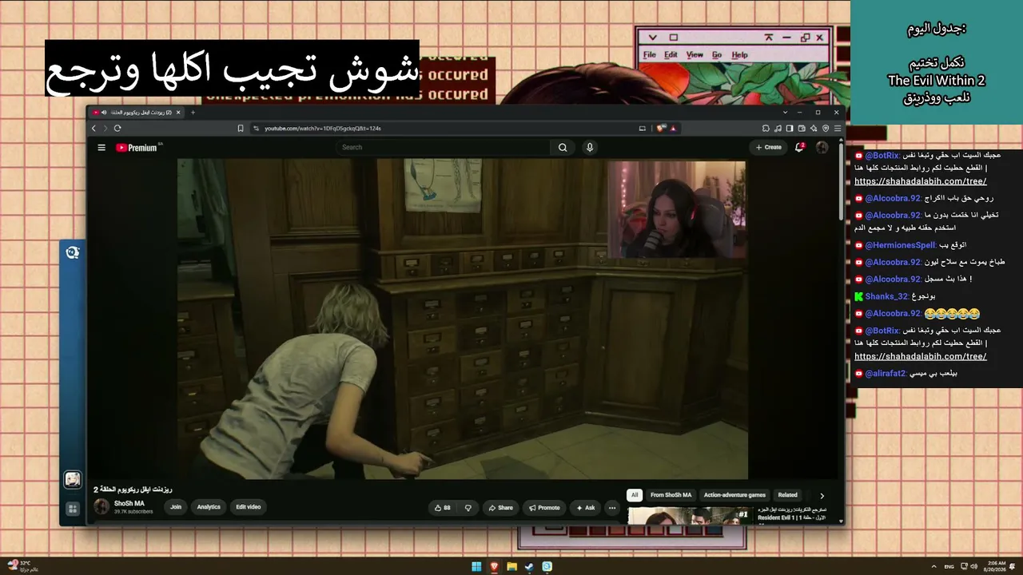Click the overlay avatar icon on left sidebar

point(73,479)
